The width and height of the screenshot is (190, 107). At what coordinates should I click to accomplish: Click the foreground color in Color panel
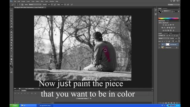pyautogui.click(x=159, y=11)
